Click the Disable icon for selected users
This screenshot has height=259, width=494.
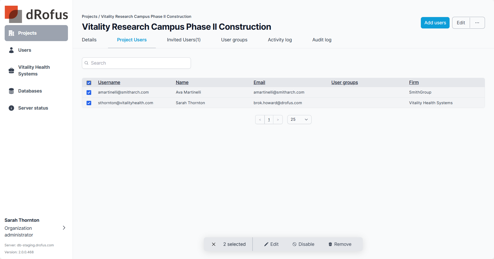coord(294,244)
